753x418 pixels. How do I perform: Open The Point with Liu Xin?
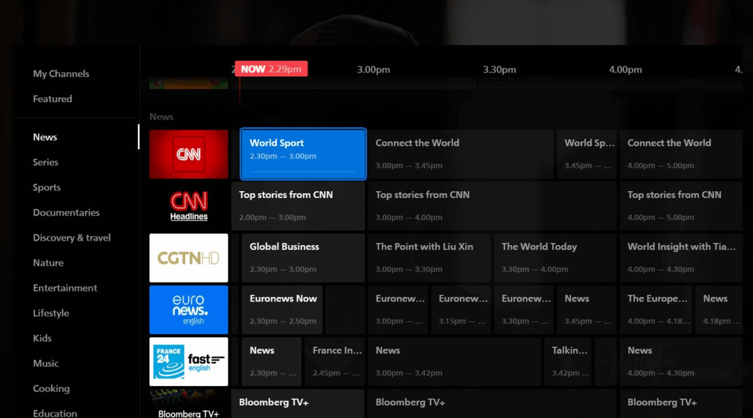(430, 258)
